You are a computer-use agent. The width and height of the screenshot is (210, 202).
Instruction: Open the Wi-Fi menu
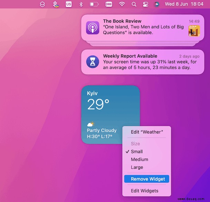122,4
